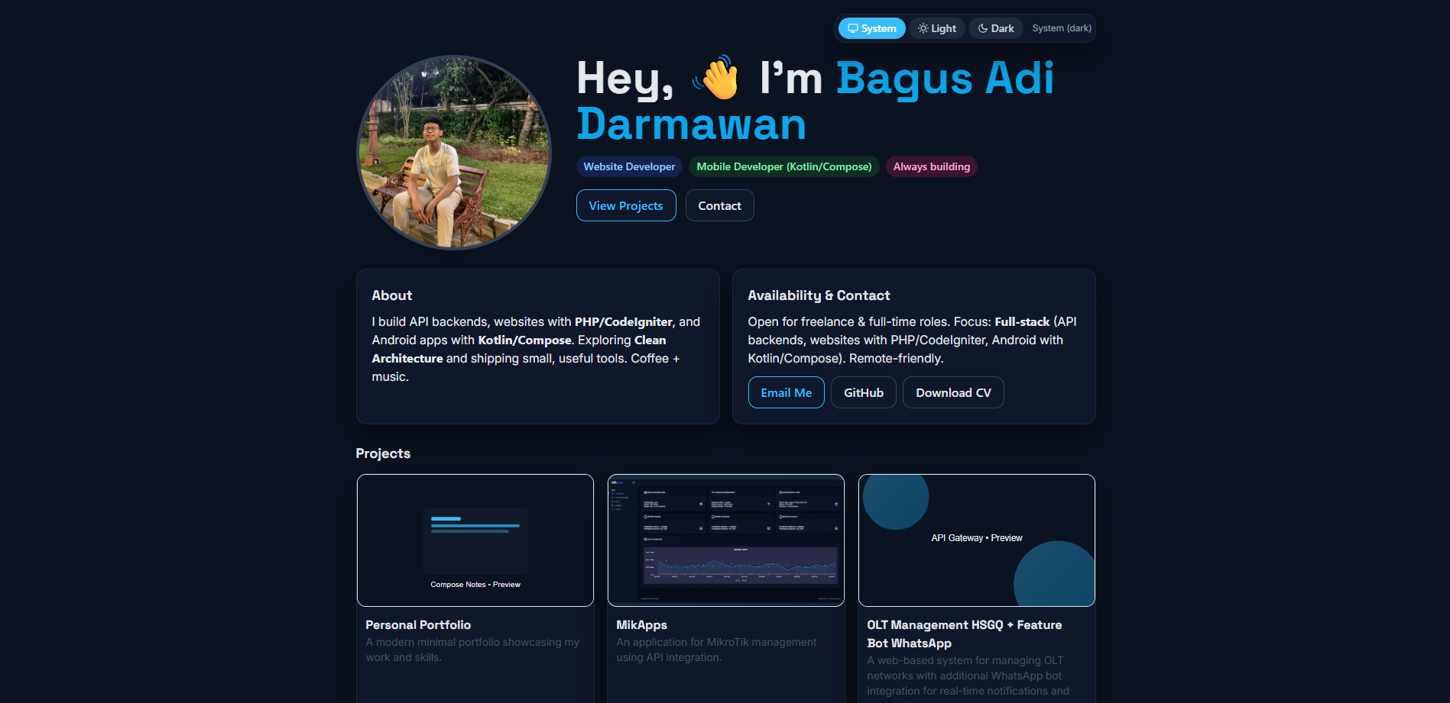This screenshot has width=1450, height=703.
Task: Click the Website Developer badge
Action: [628, 166]
